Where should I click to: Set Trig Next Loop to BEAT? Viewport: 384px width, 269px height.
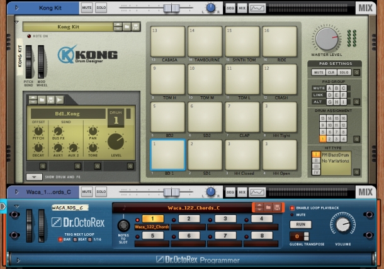click(75, 239)
